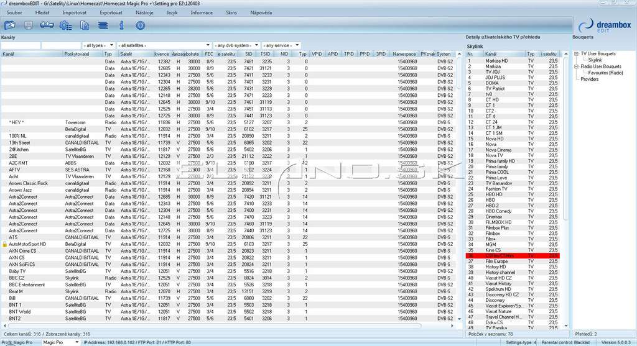The height and width of the screenshot is (346, 637).
Task: Open the '- all satellites -' filter dropdown
Action: click(x=164, y=45)
